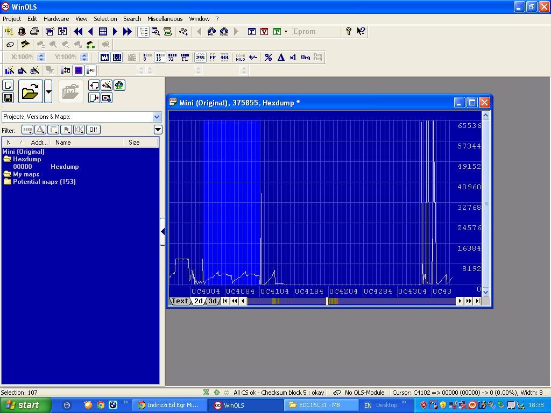The image size is (551, 413).
Task: Toggle 8-bit data width
Action: tap(147, 57)
